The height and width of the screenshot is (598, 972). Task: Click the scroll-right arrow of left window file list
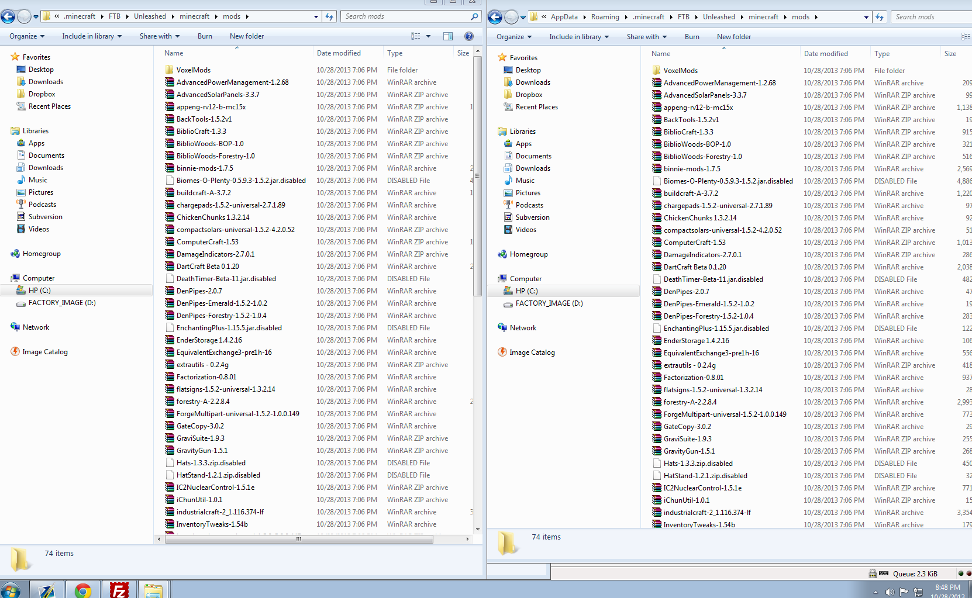[468, 539]
